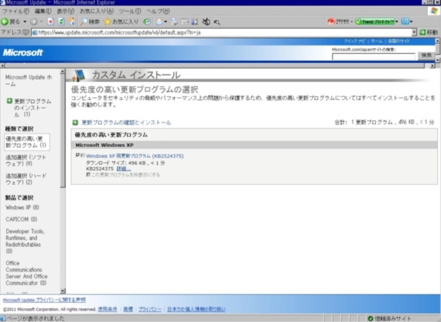Screen dimensions: 441x322
Task: Click the Mail envelope icon
Action: pos(159,21)
